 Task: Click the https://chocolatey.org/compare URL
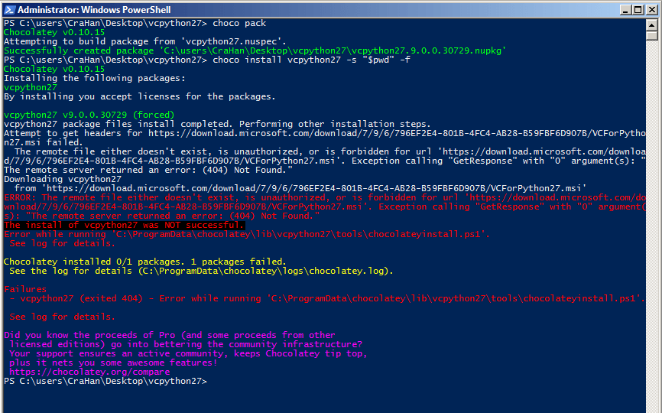click(x=89, y=372)
